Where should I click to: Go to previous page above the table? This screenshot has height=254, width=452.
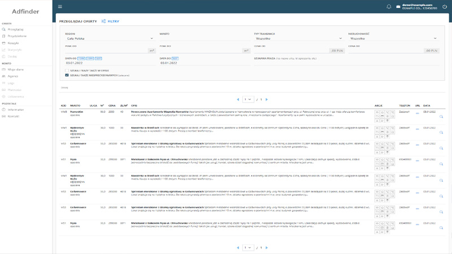tap(238, 99)
